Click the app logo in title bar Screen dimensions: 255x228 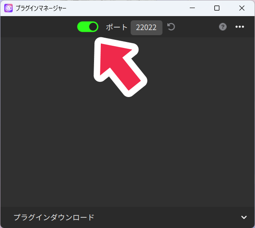(x=8, y=8)
